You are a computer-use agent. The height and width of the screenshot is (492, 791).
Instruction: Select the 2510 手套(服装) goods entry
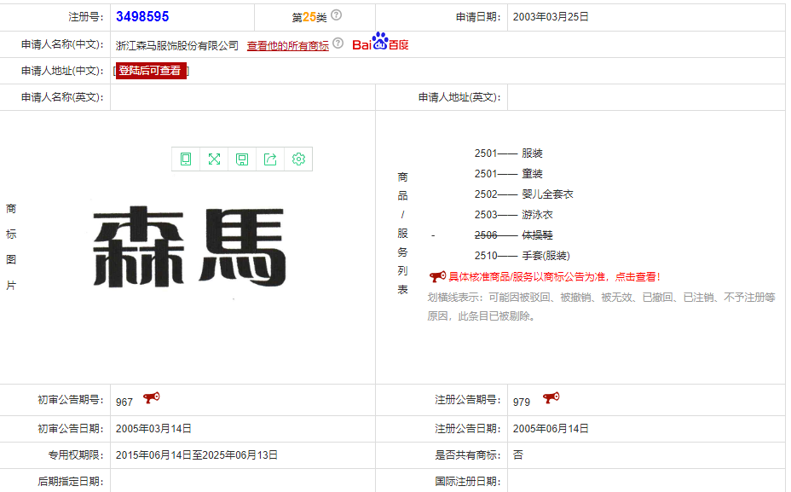[522, 256]
